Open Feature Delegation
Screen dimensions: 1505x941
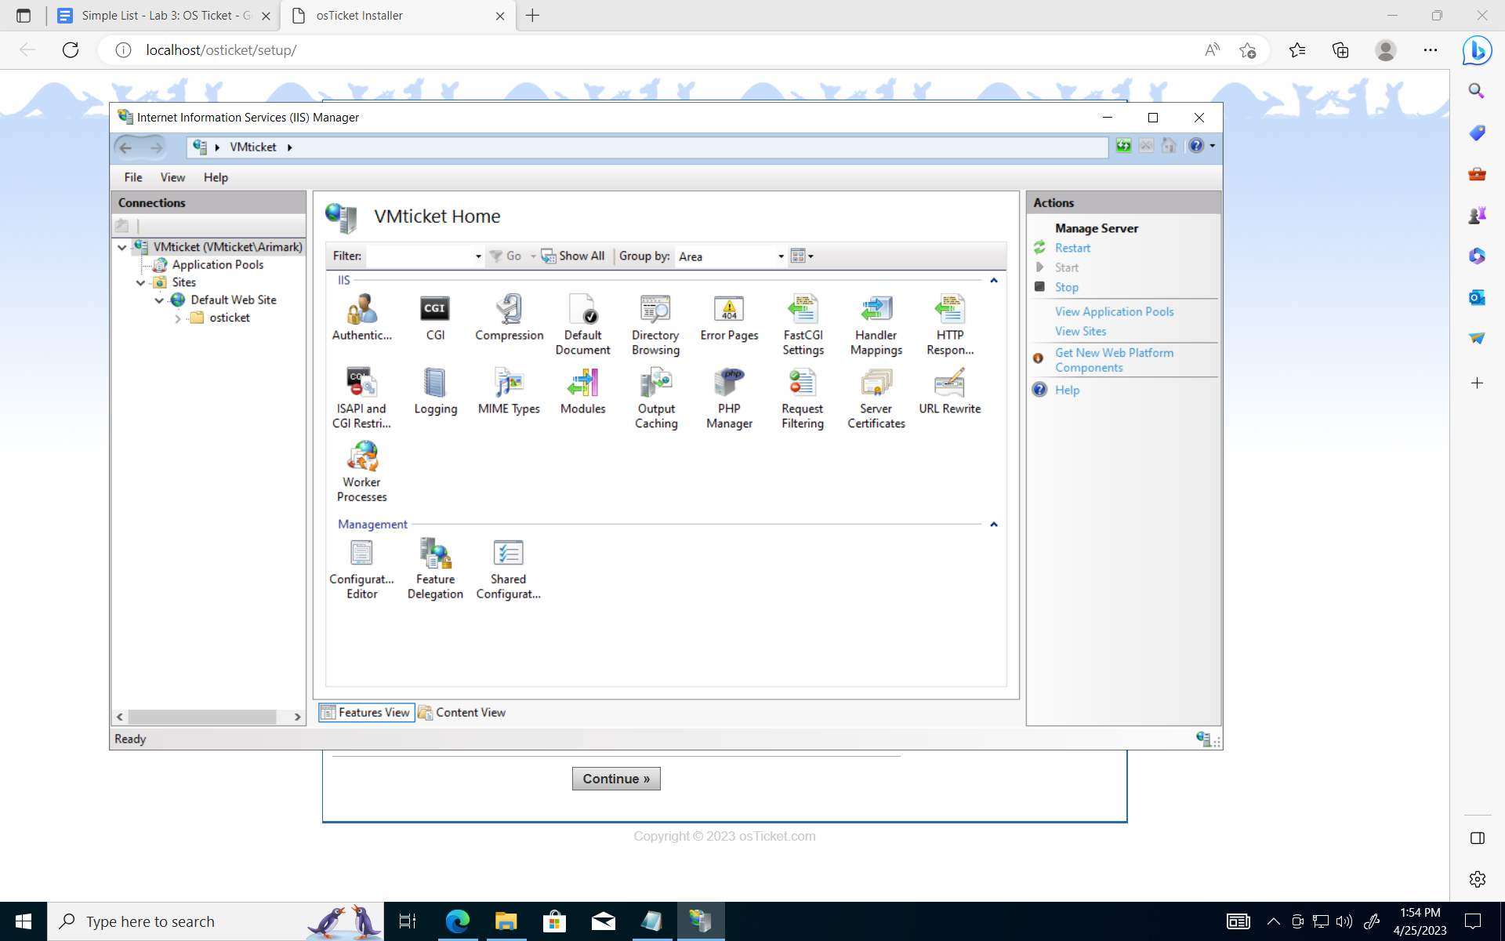435,569
